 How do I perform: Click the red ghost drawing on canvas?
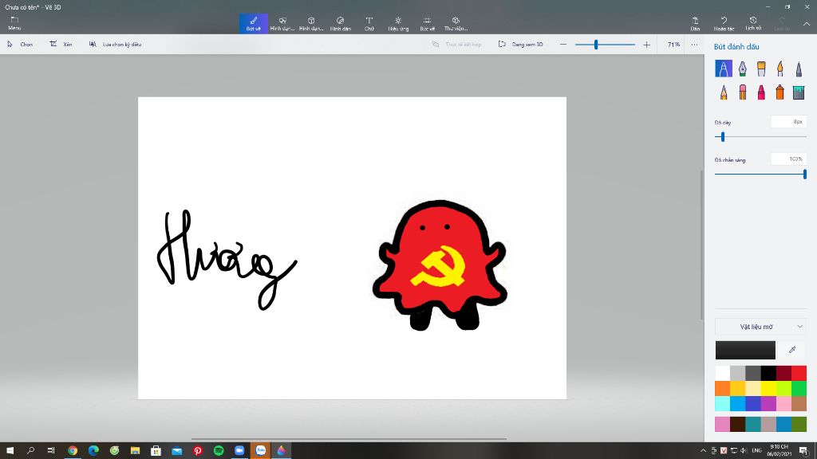coord(440,265)
